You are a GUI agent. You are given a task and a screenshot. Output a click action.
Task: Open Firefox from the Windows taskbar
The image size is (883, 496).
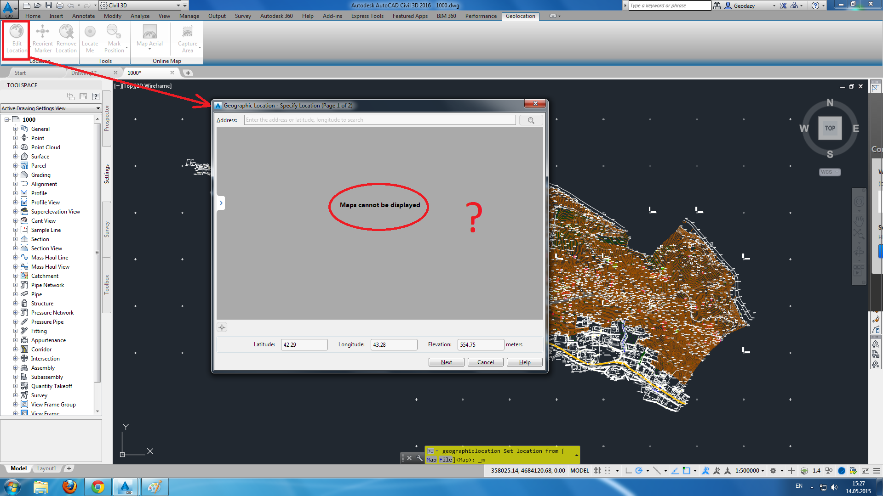click(x=69, y=486)
